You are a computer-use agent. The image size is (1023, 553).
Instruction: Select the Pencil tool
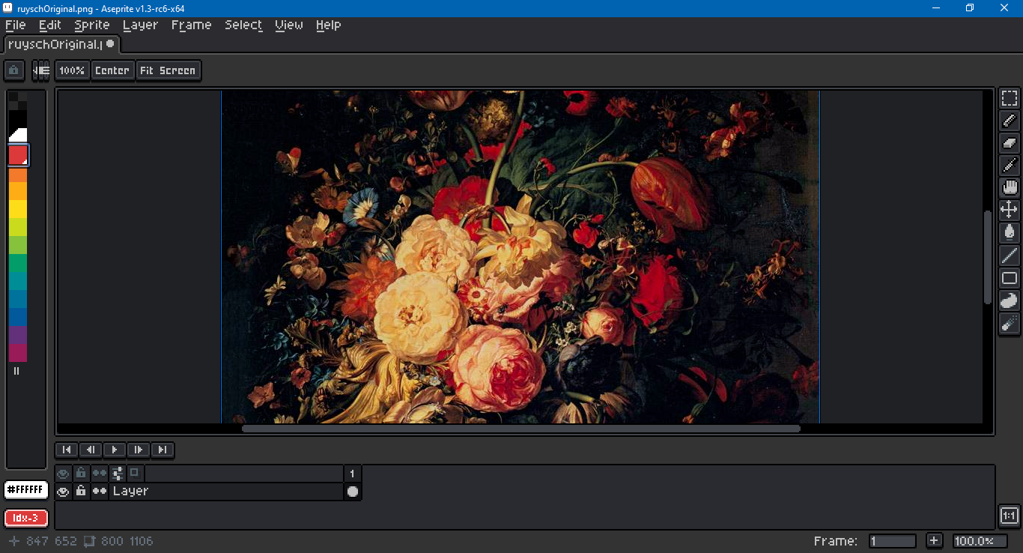click(x=1009, y=121)
